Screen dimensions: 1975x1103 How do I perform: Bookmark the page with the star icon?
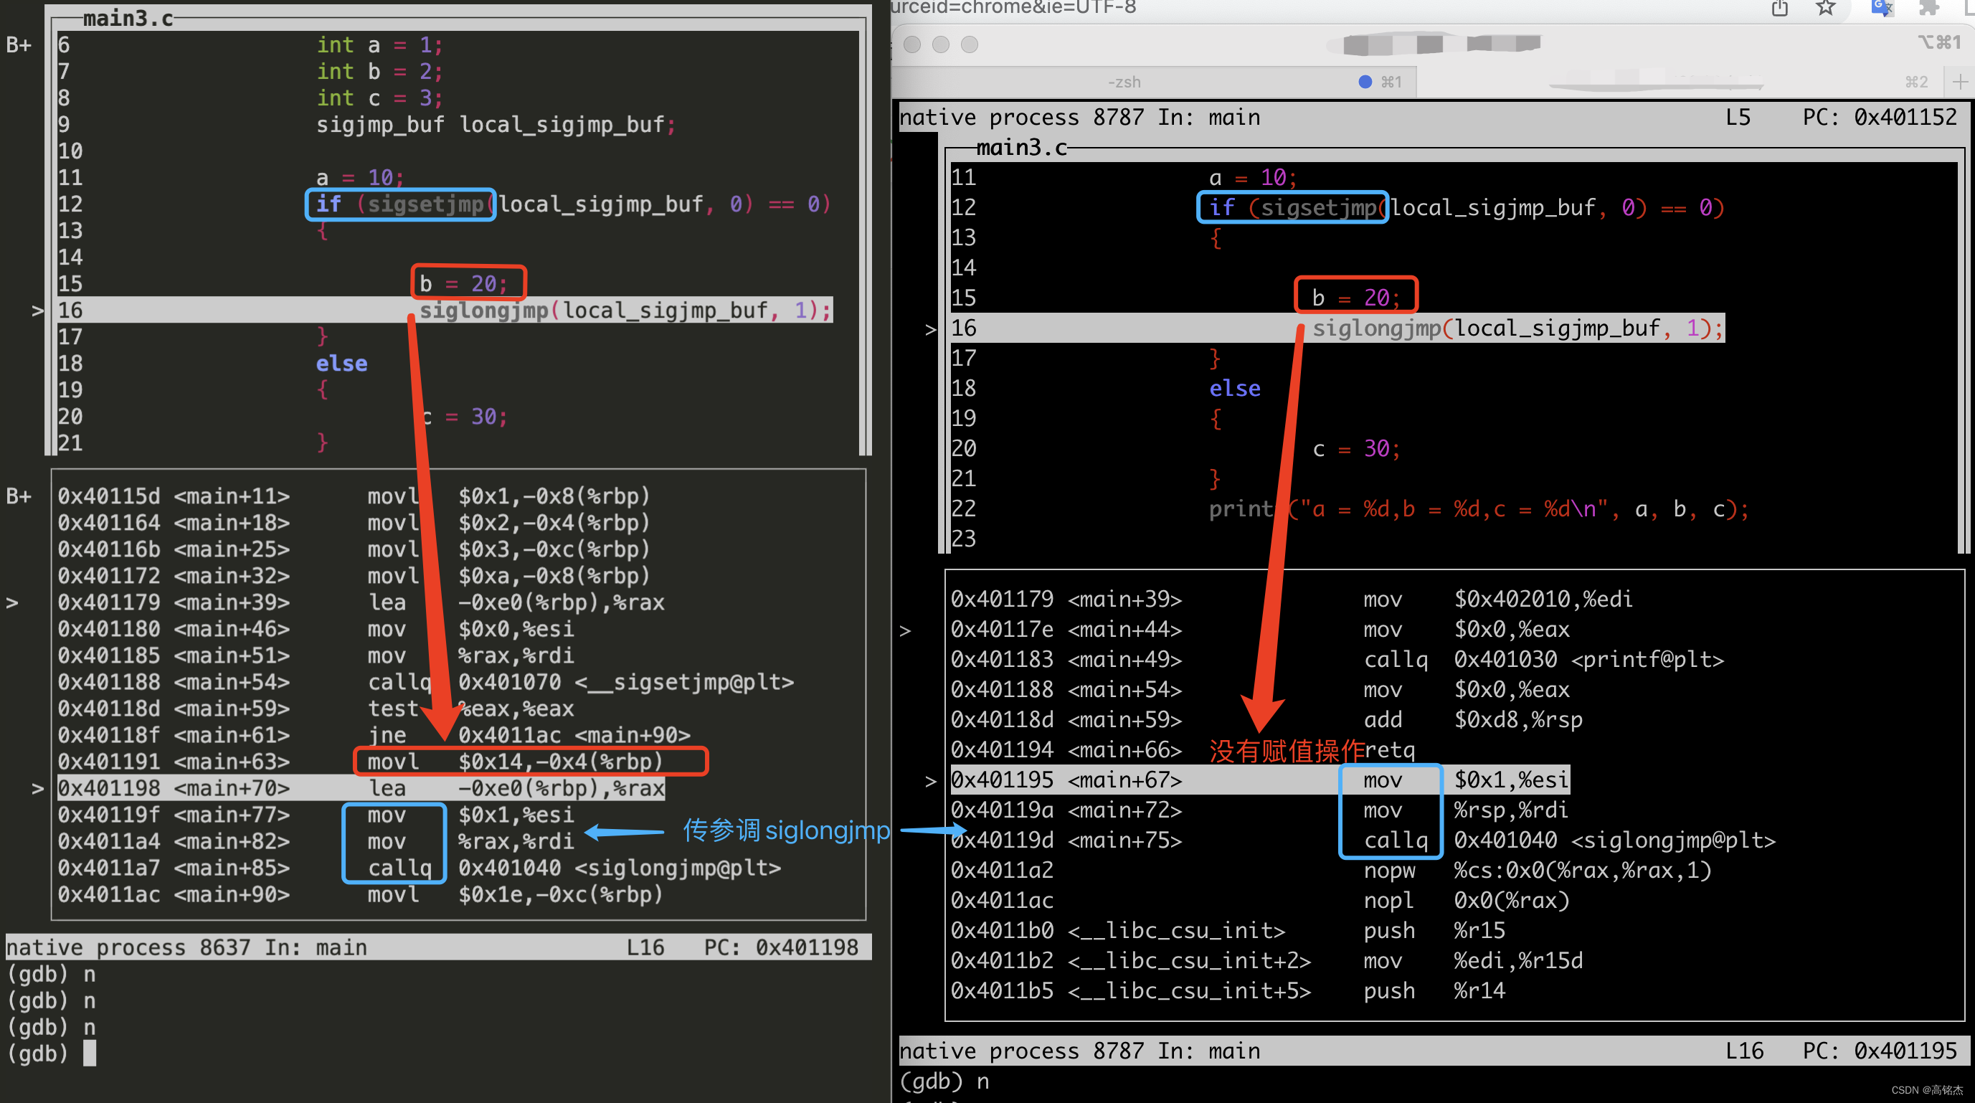(1824, 8)
